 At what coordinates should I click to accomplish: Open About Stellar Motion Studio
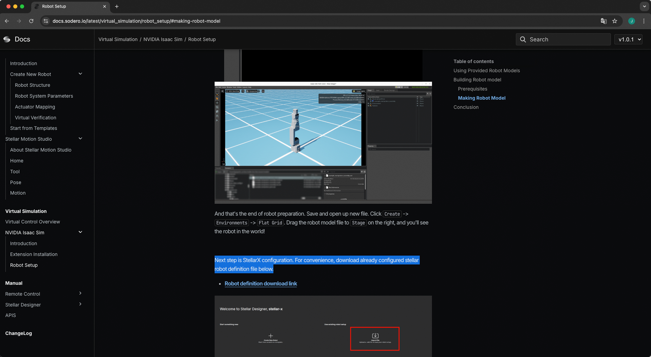click(41, 150)
